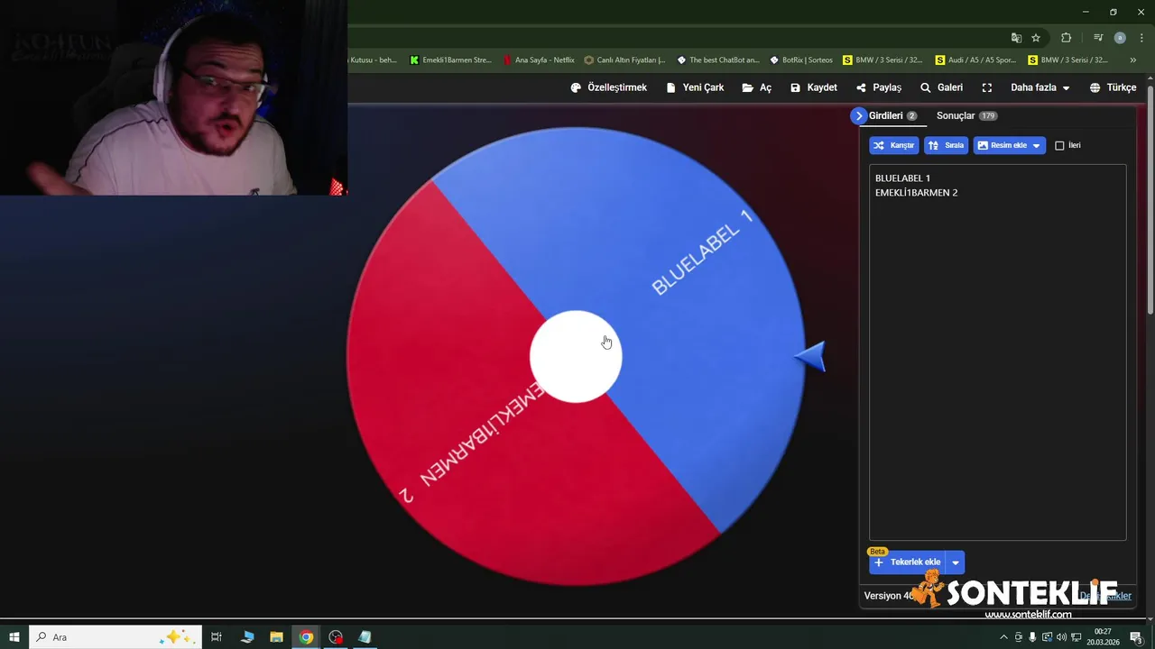Change language from Türkçe

(1113, 87)
